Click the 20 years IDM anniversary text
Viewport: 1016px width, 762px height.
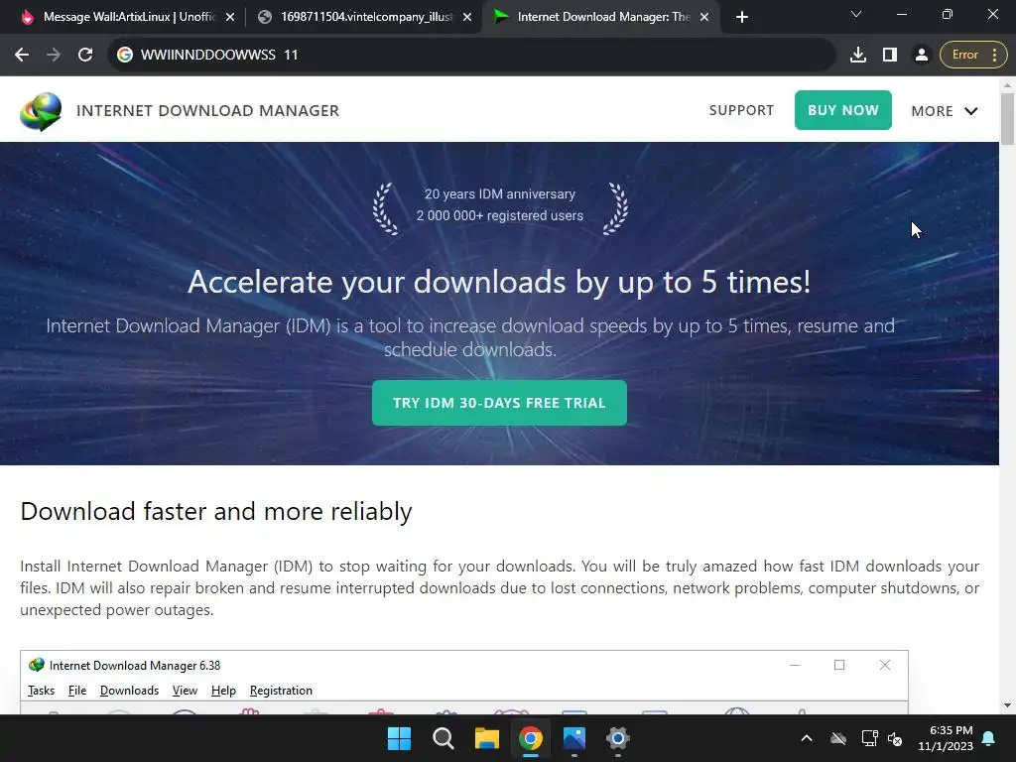[500, 193]
